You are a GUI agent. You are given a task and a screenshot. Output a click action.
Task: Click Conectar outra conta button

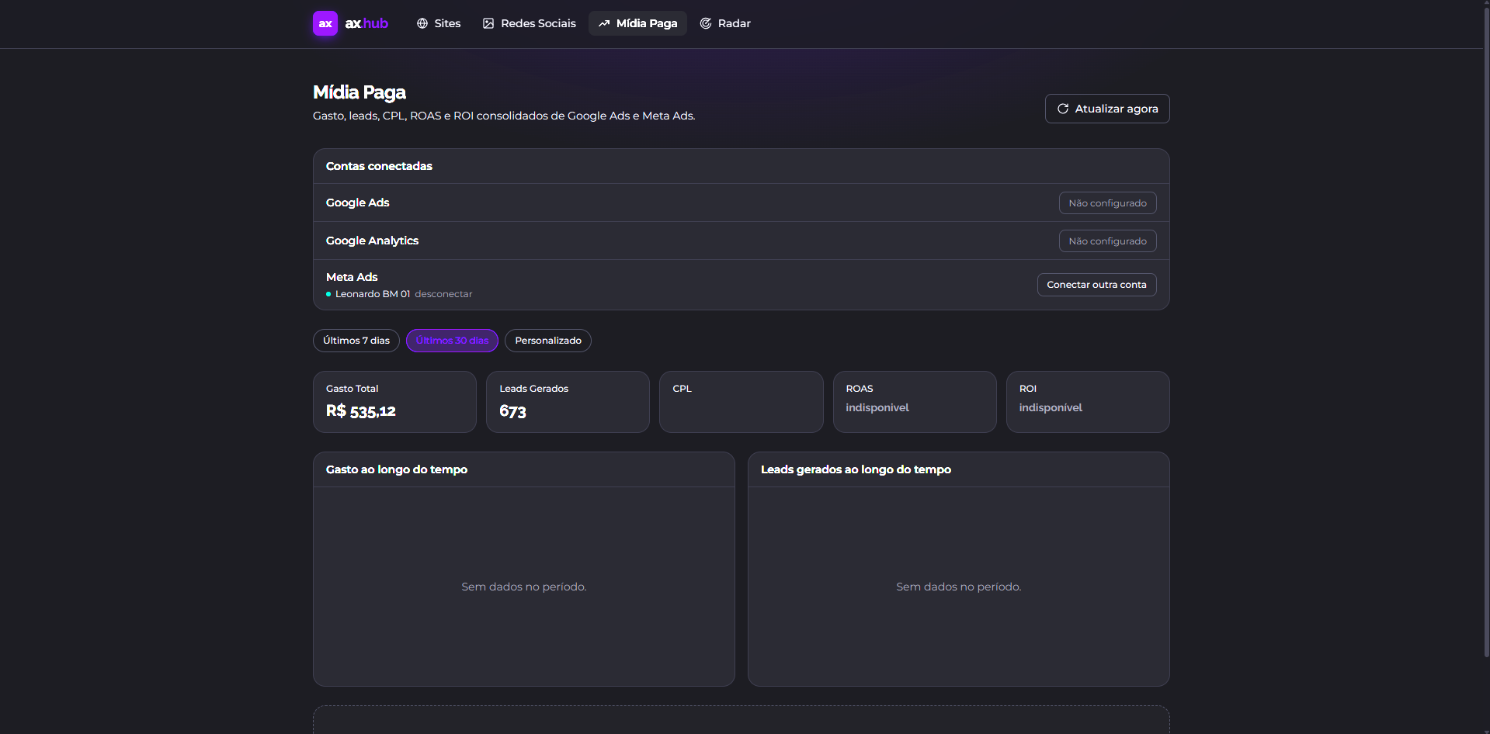pos(1096,285)
